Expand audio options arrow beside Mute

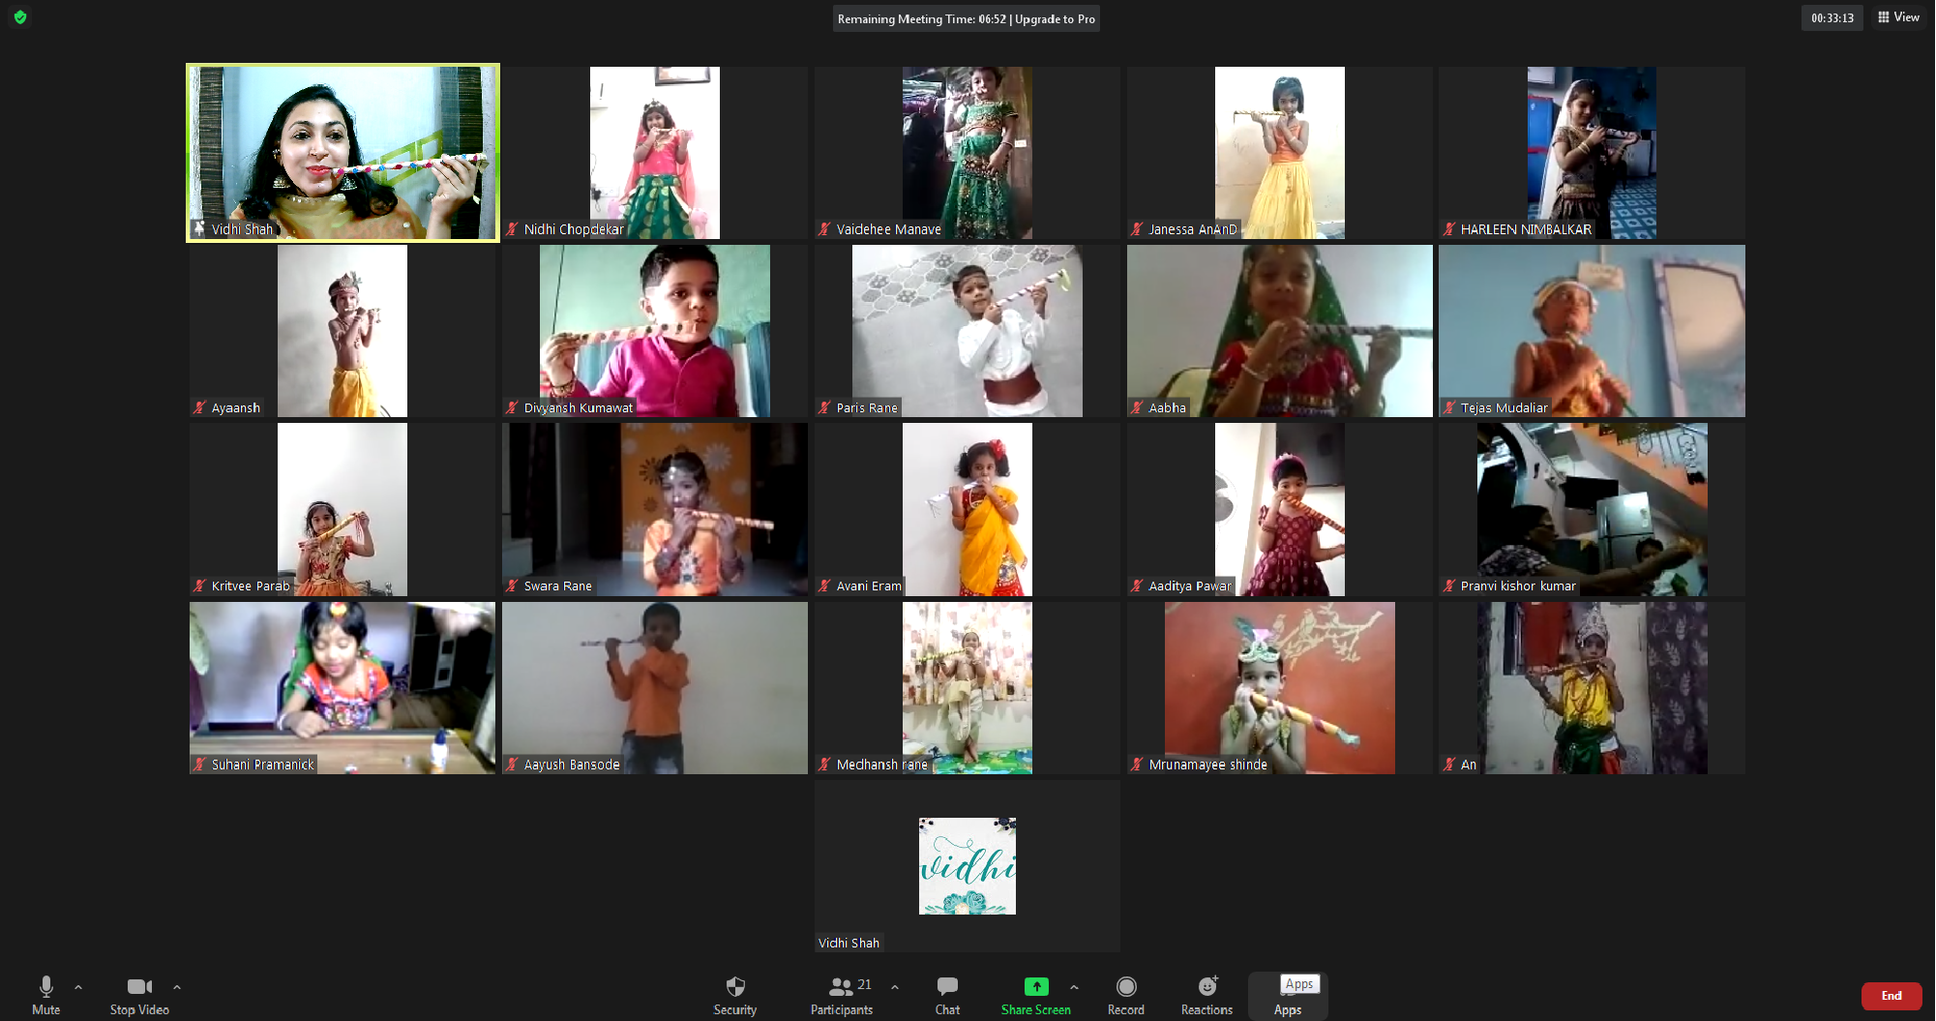[x=78, y=987]
